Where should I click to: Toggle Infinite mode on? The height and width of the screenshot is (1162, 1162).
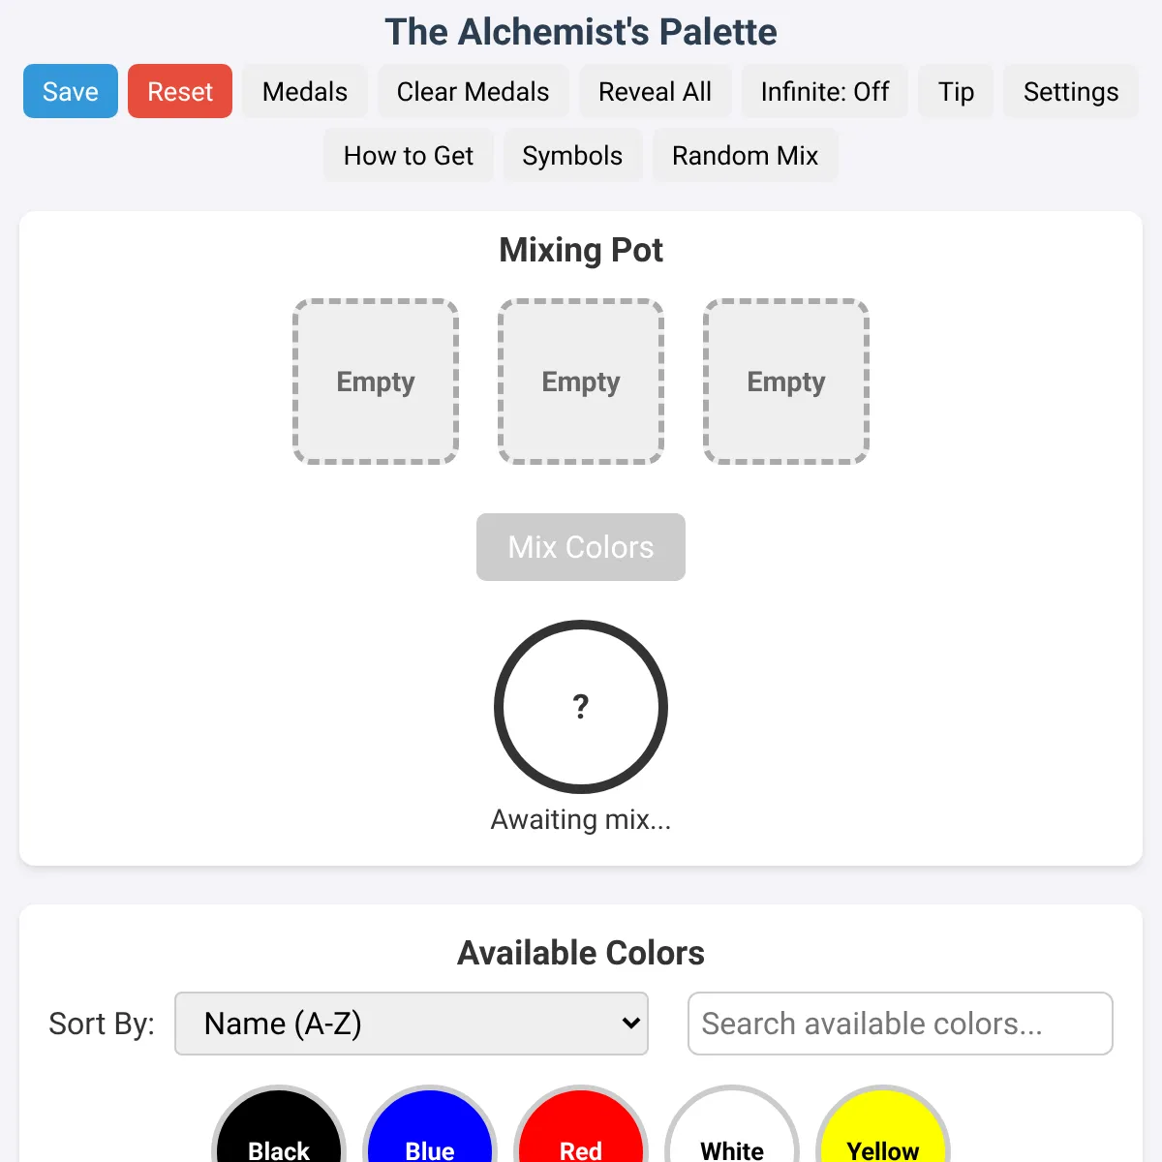(x=824, y=91)
